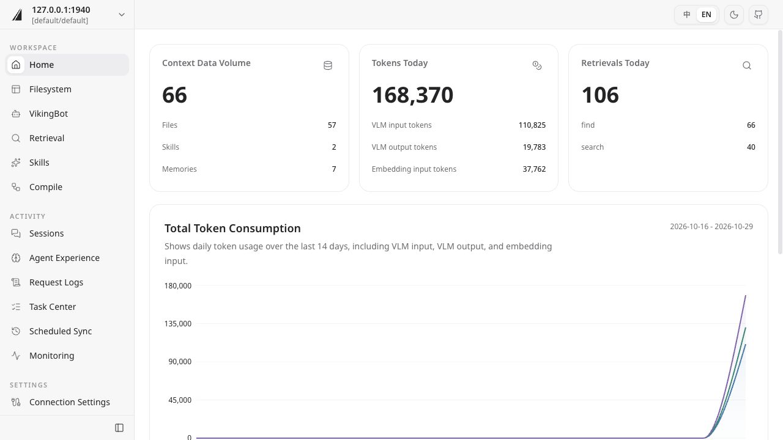Click the VikingBot robot icon
Screen dimensions: 783x440
pos(16,114)
